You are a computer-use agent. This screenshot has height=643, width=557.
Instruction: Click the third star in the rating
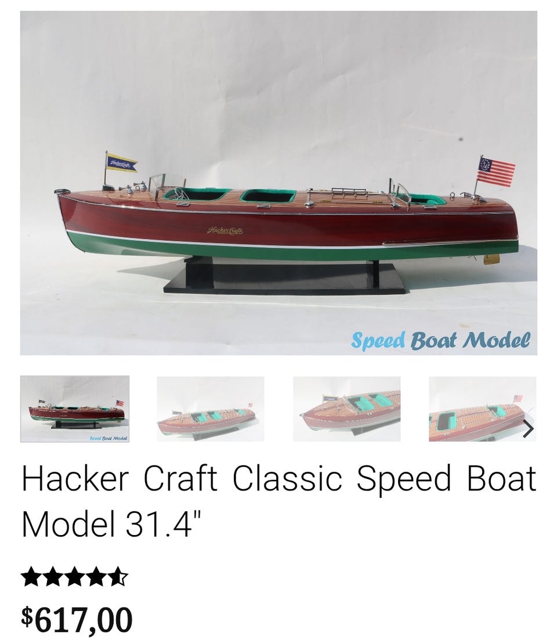pyautogui.click(x=75, y=577)
